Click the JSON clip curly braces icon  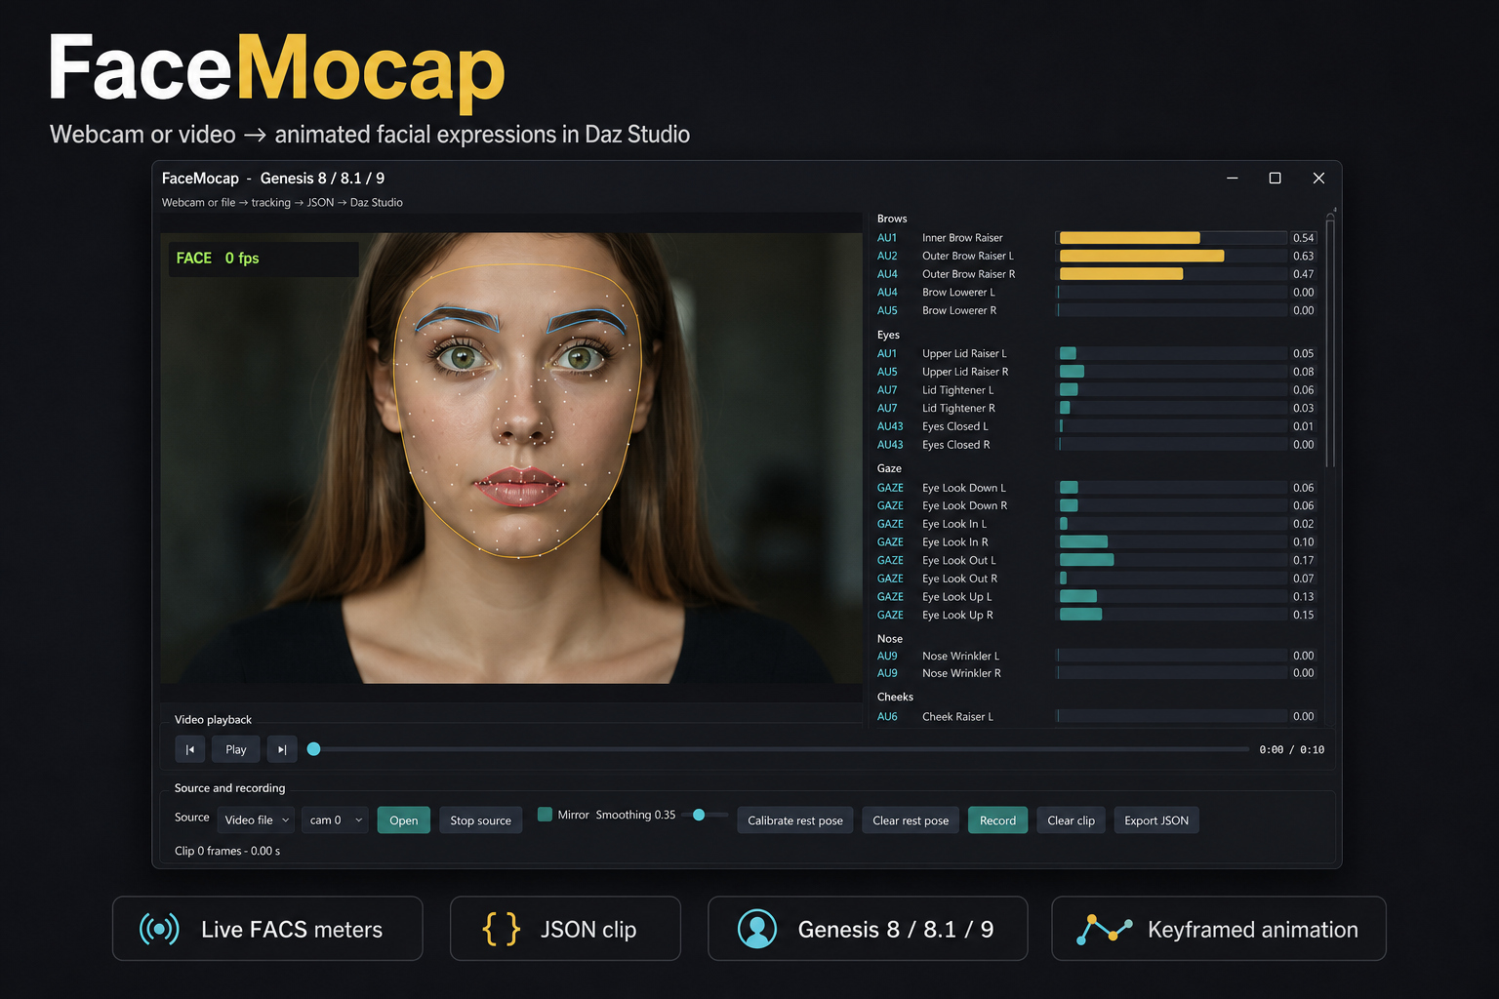point(502,929)
